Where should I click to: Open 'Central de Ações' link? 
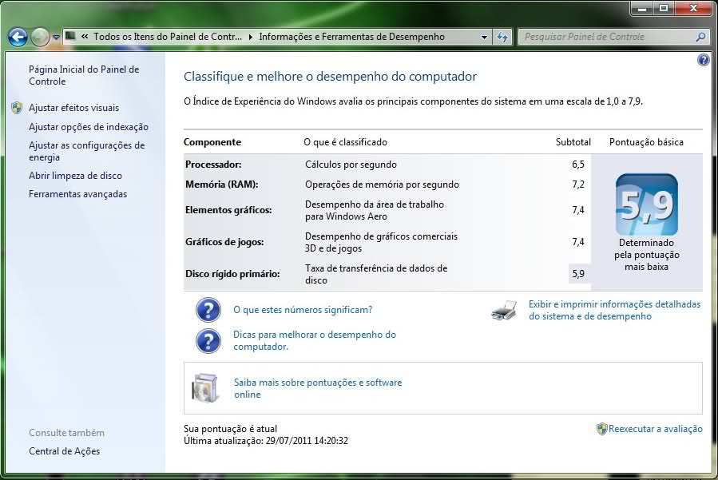pyautogui.click(x=64, y=451)
